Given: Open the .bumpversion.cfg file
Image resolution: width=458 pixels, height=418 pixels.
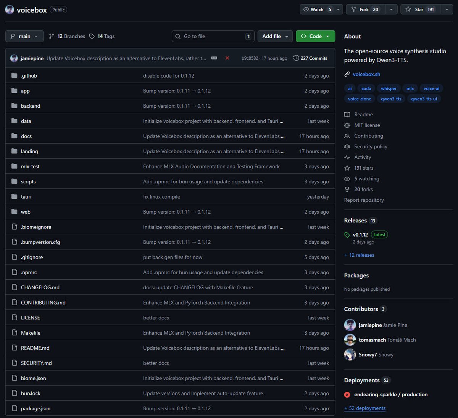Looking at the screenshot, I should [x=40, y=242].
